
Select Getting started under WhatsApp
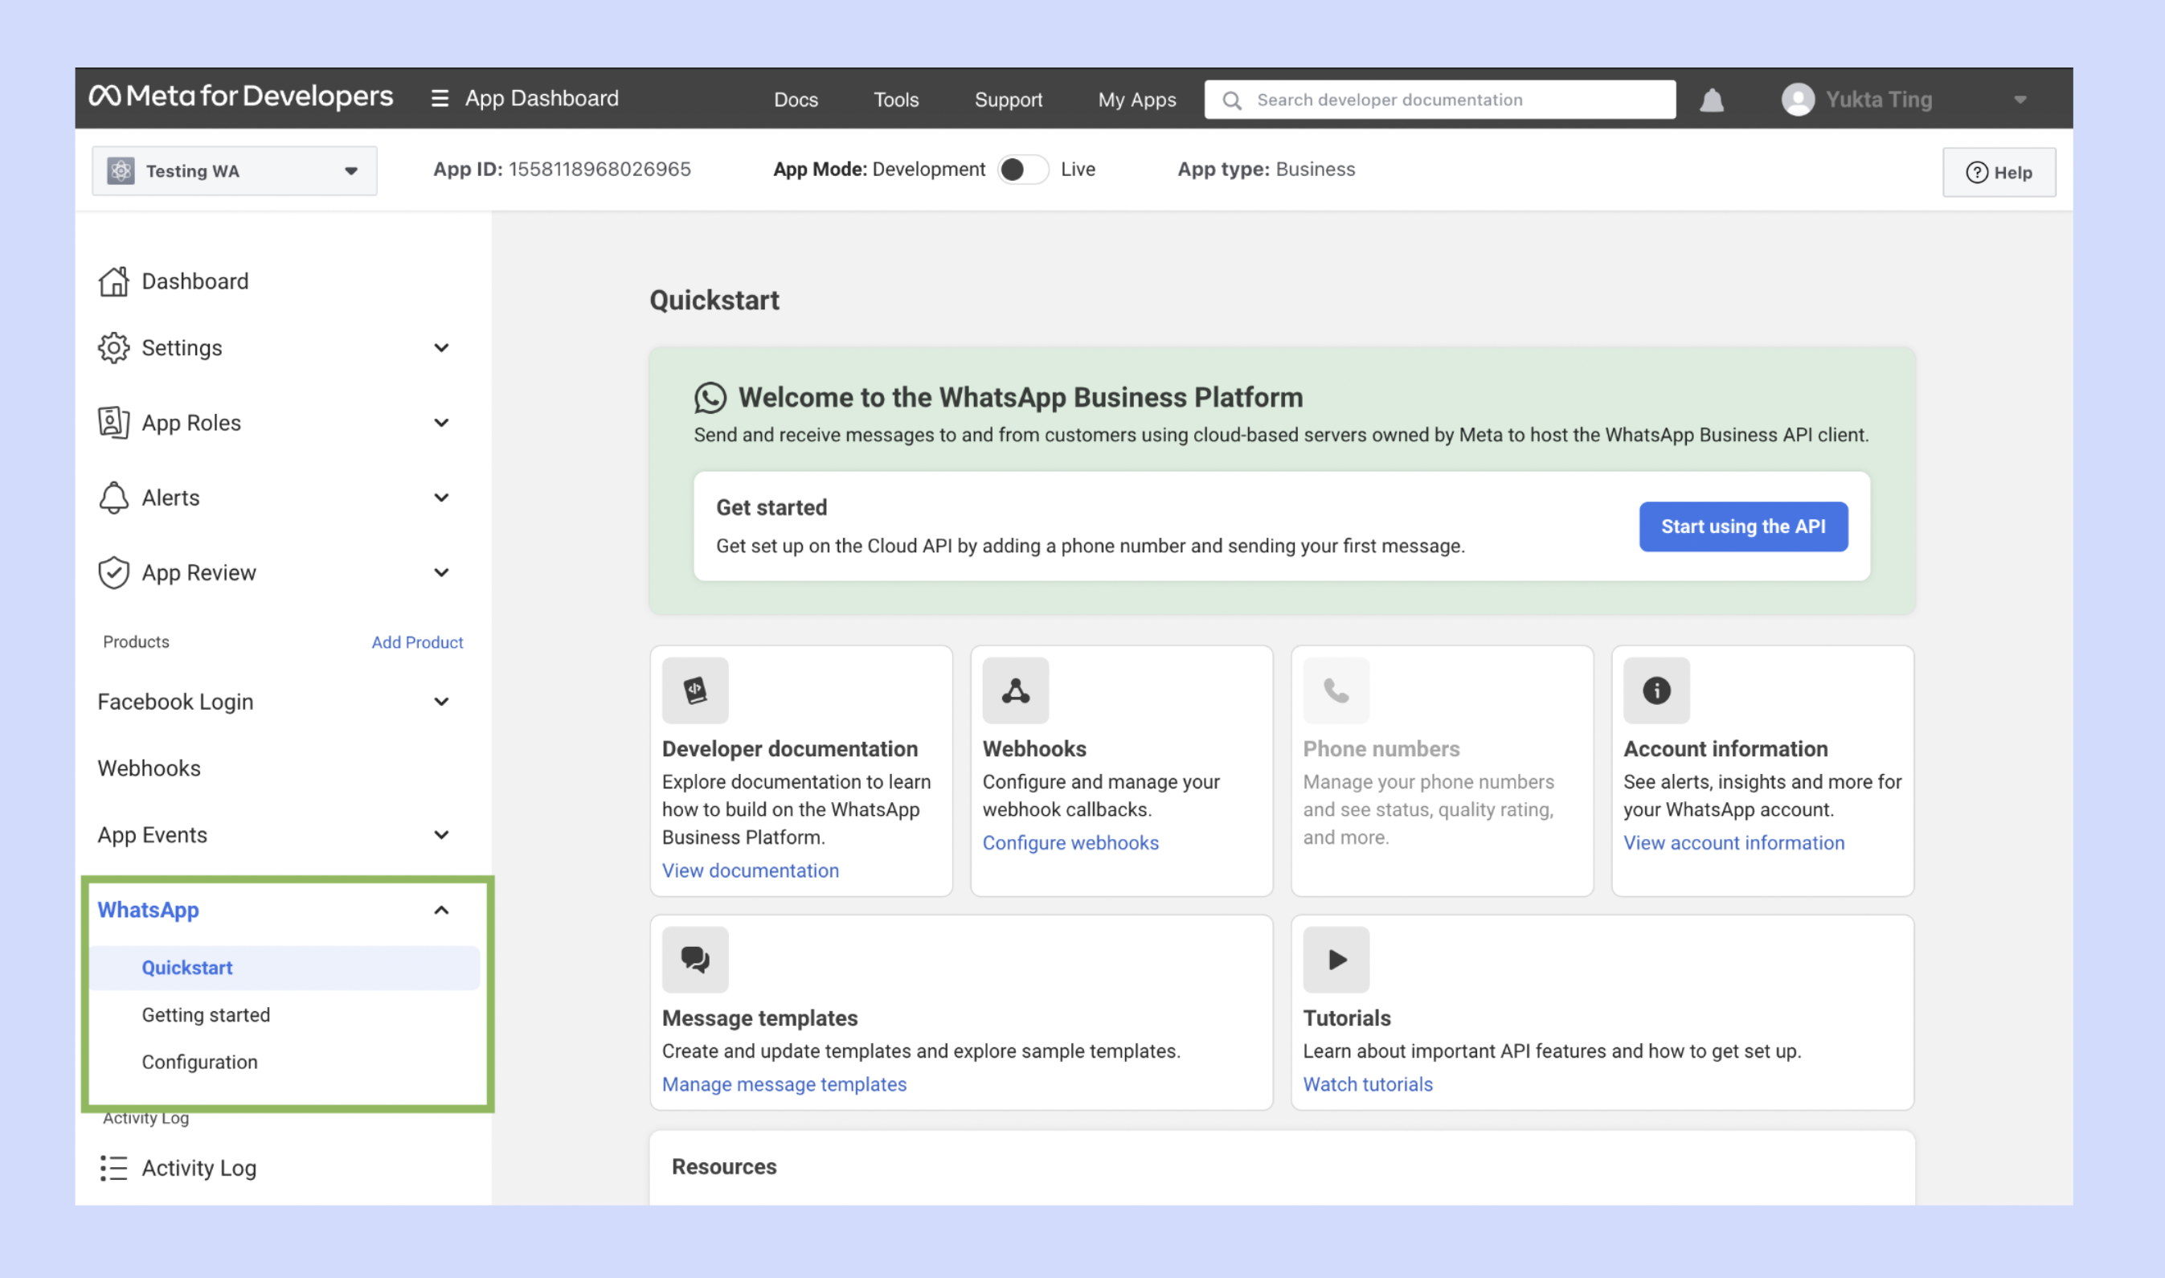tap(206, 1014)
